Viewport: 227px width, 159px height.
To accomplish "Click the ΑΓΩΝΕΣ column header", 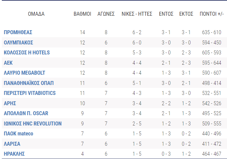I will tap(106, 14).
